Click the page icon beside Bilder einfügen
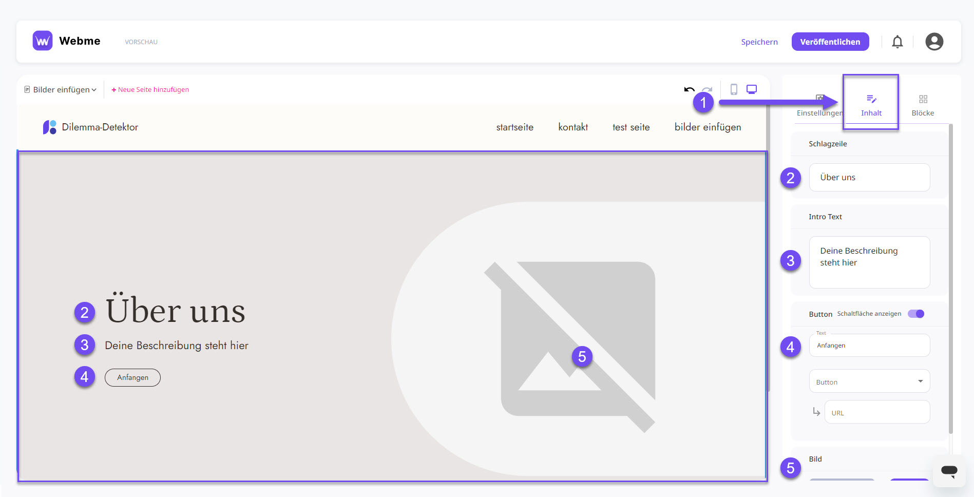The image size is (974, 497). [x=27, y=89]
